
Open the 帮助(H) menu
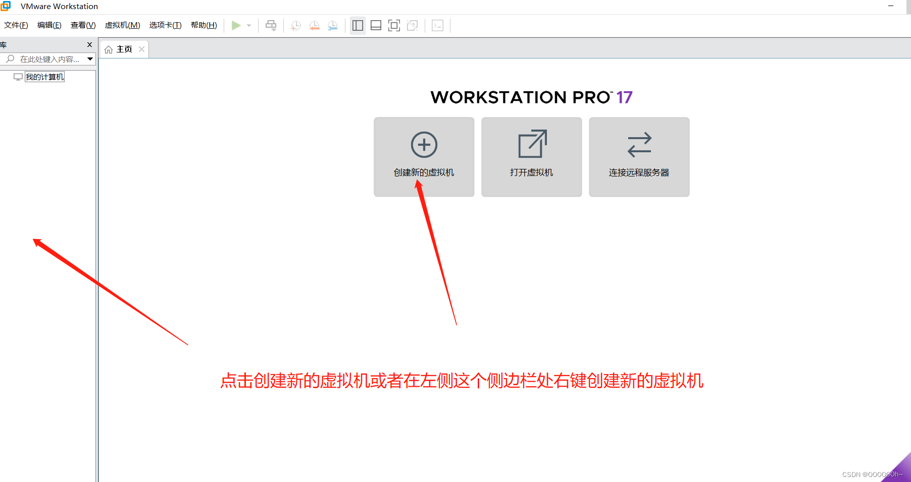204,25
